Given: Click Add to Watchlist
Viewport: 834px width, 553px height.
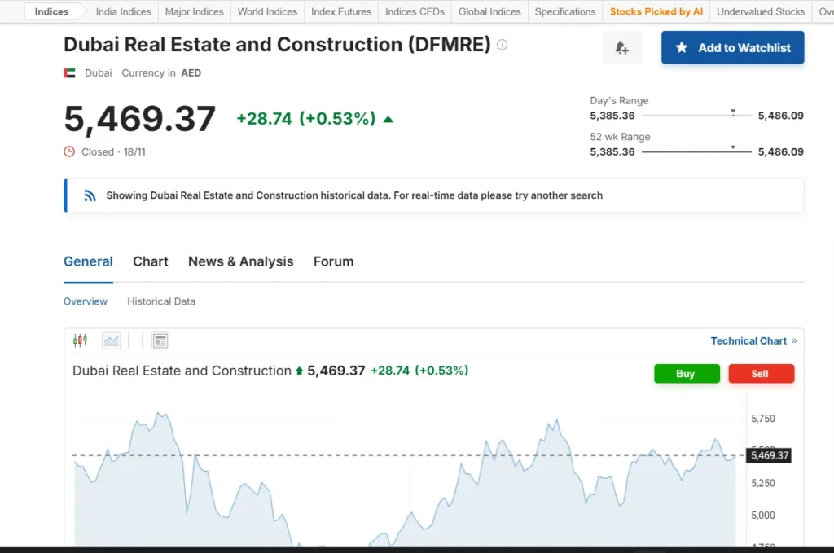Looking at the screenshot, I should click(732, 47).
